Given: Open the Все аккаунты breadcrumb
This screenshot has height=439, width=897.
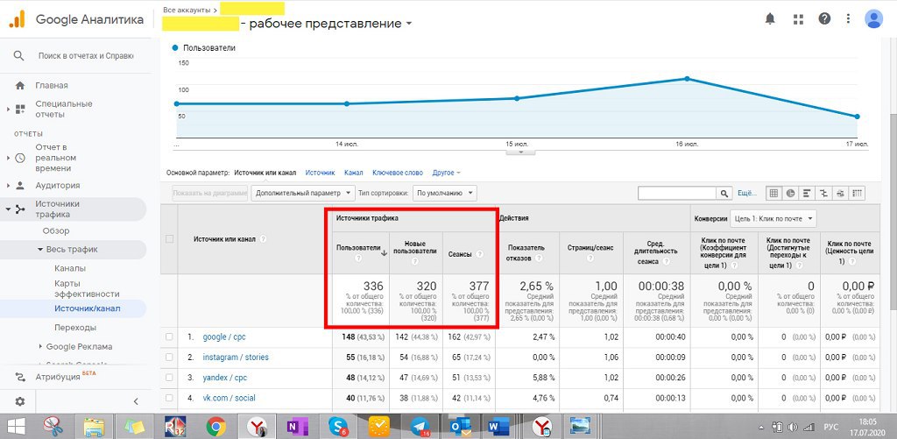Looking at the screenshot, I should pyautogui.click(x=187, y=10).
